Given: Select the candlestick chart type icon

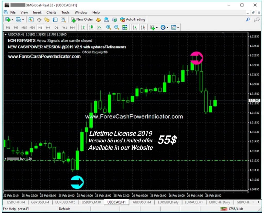Looking at the screenshot, I should [x=91, y=27].
